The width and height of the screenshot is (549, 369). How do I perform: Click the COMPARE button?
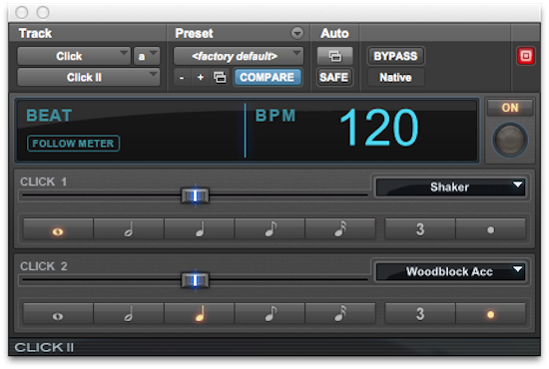click(x=268, y=77)
